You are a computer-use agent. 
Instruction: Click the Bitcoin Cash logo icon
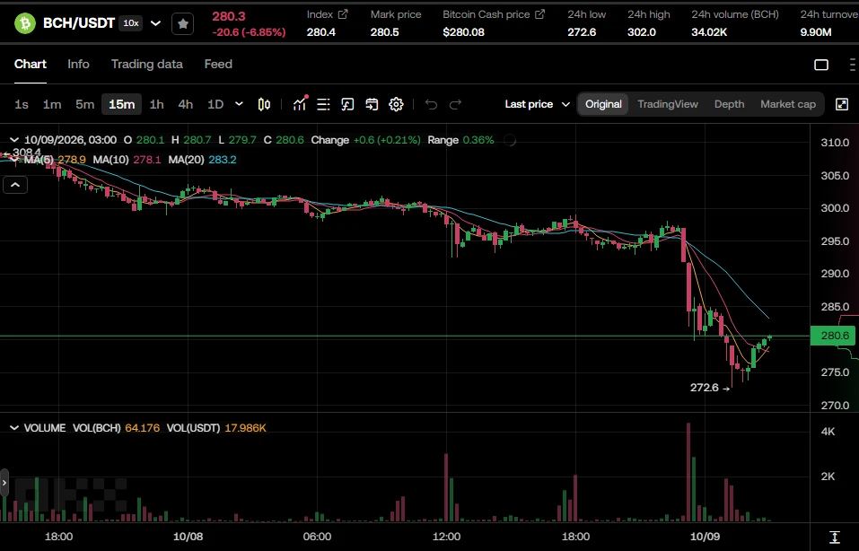(x=24, y=23)
